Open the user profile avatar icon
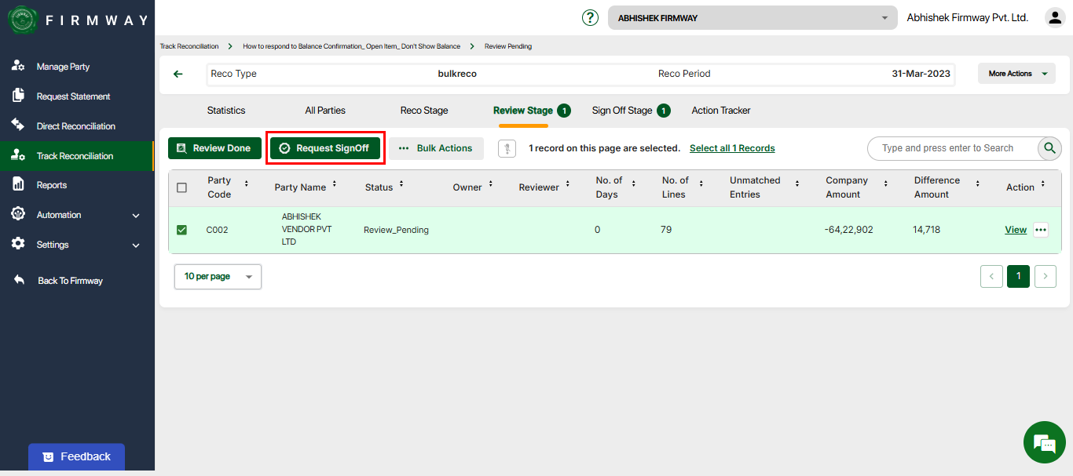1073x476 pixels. tap(1054, 18)
